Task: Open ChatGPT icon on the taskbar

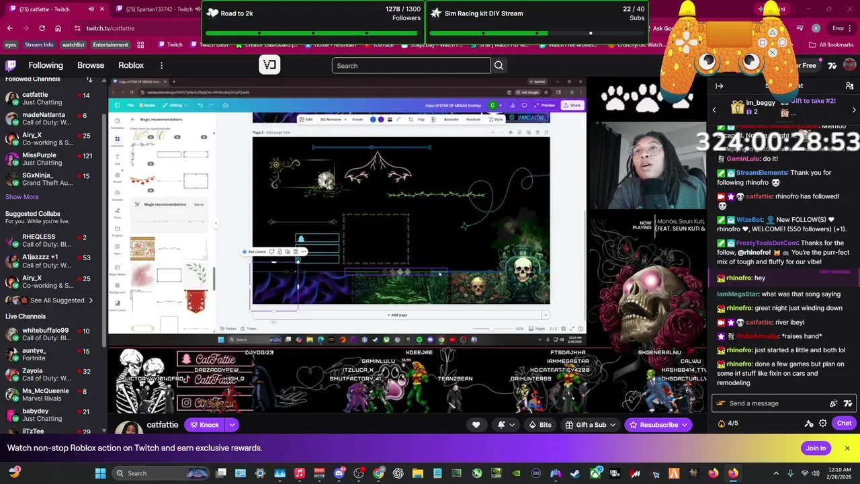Action: pyautogui.click(x=398, y=473)
